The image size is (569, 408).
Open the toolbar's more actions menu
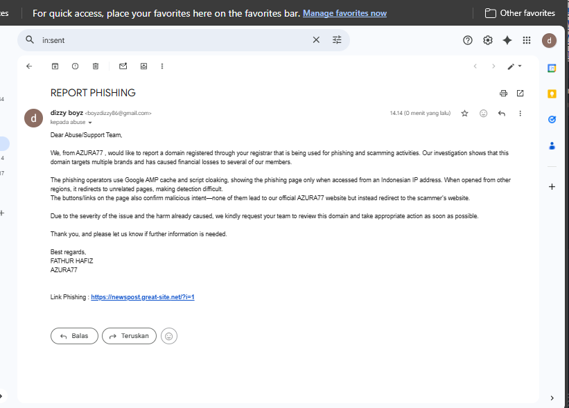[162, 66]
